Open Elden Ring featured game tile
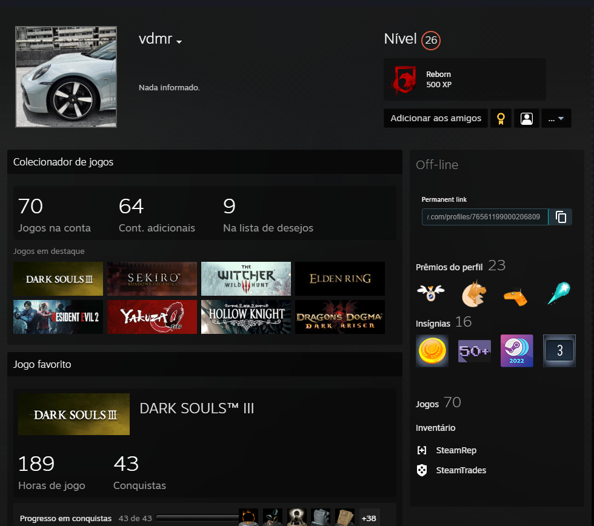The image size is (594, 526). tap(340, 279)
